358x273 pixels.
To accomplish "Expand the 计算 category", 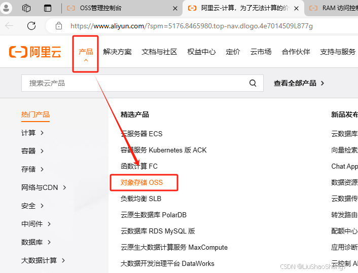I will (32, 133).
